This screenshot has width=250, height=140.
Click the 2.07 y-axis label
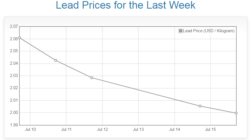click(14, 27)
